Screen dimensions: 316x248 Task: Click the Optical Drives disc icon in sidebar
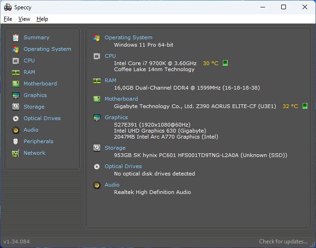click(x=16, y=119)
